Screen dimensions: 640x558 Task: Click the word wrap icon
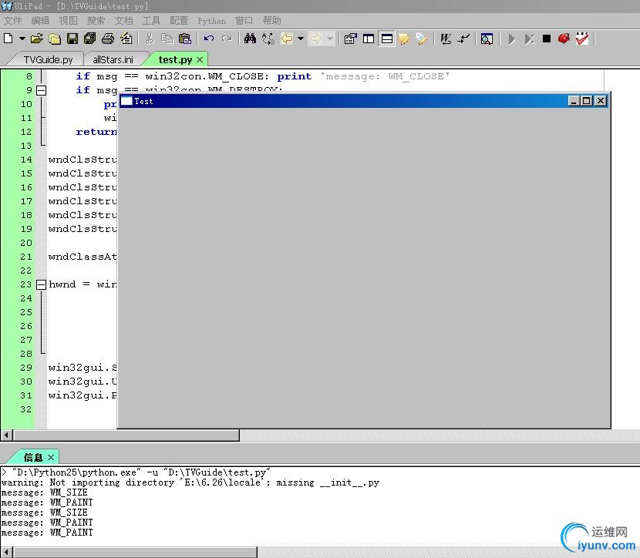coord(446,39)
